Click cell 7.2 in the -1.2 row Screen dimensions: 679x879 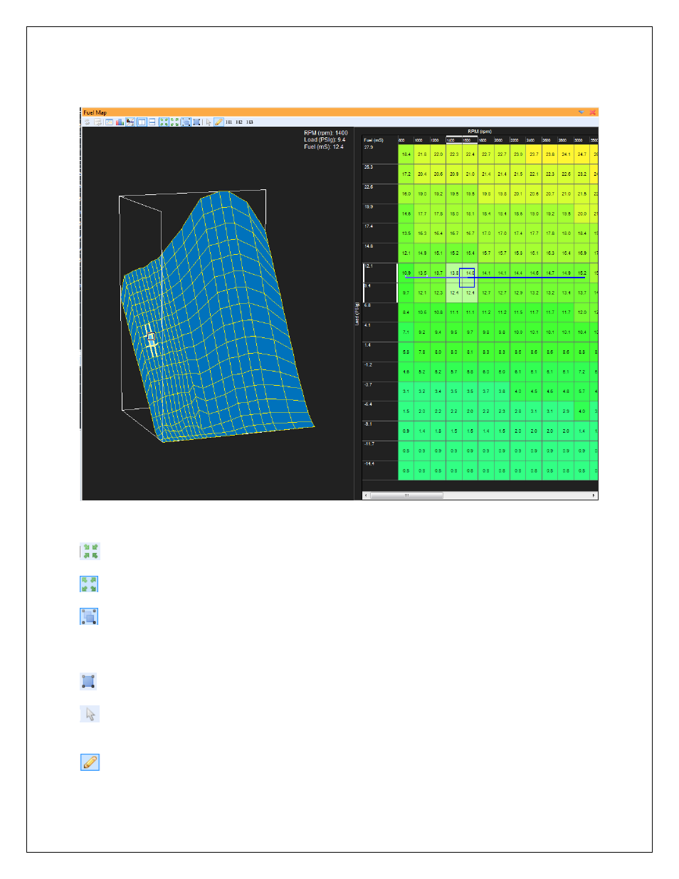click(x=582, y=372)
